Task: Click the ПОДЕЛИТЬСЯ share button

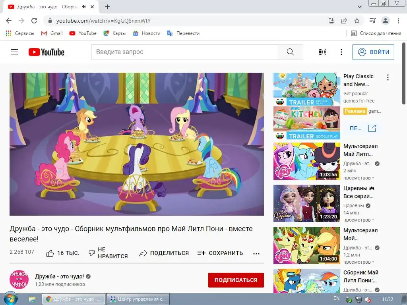Action: coord(164,253)
